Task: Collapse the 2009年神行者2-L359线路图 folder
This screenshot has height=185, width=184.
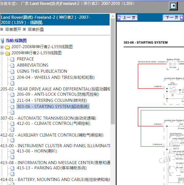Action: (2, 53)
